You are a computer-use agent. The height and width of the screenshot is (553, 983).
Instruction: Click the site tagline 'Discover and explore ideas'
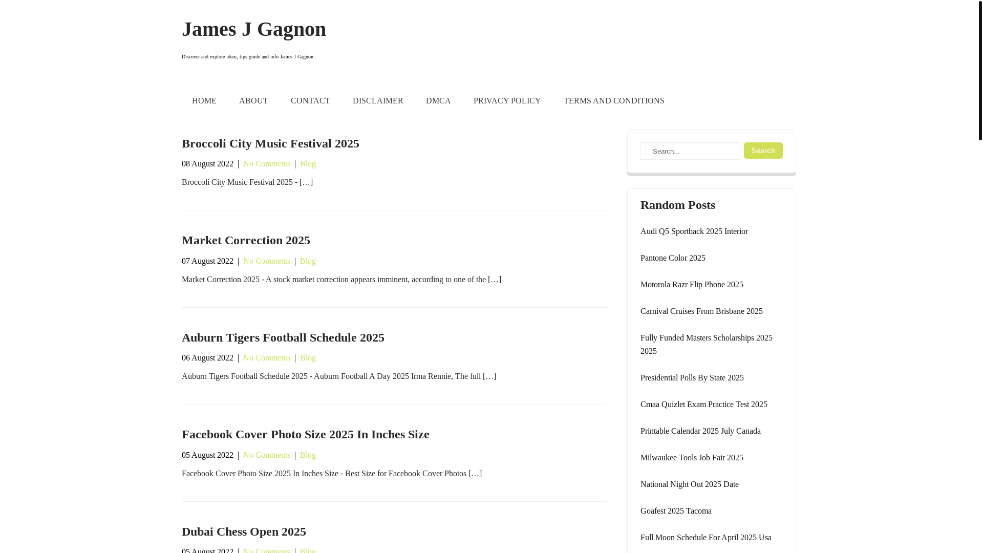(248, 57)
